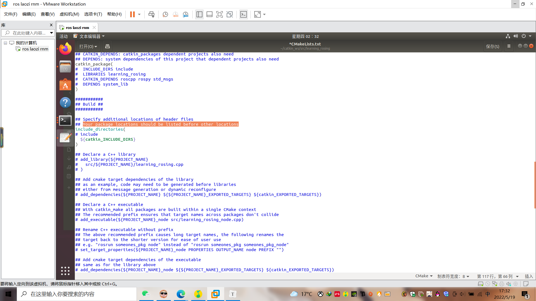
Task: Open the 查看(V) menu
Action: coord(47,14)
